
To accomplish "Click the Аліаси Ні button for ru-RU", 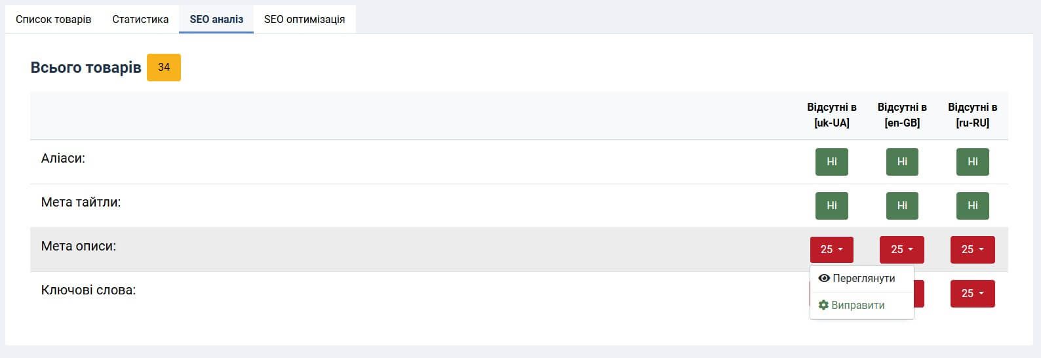I will point(972,162).
